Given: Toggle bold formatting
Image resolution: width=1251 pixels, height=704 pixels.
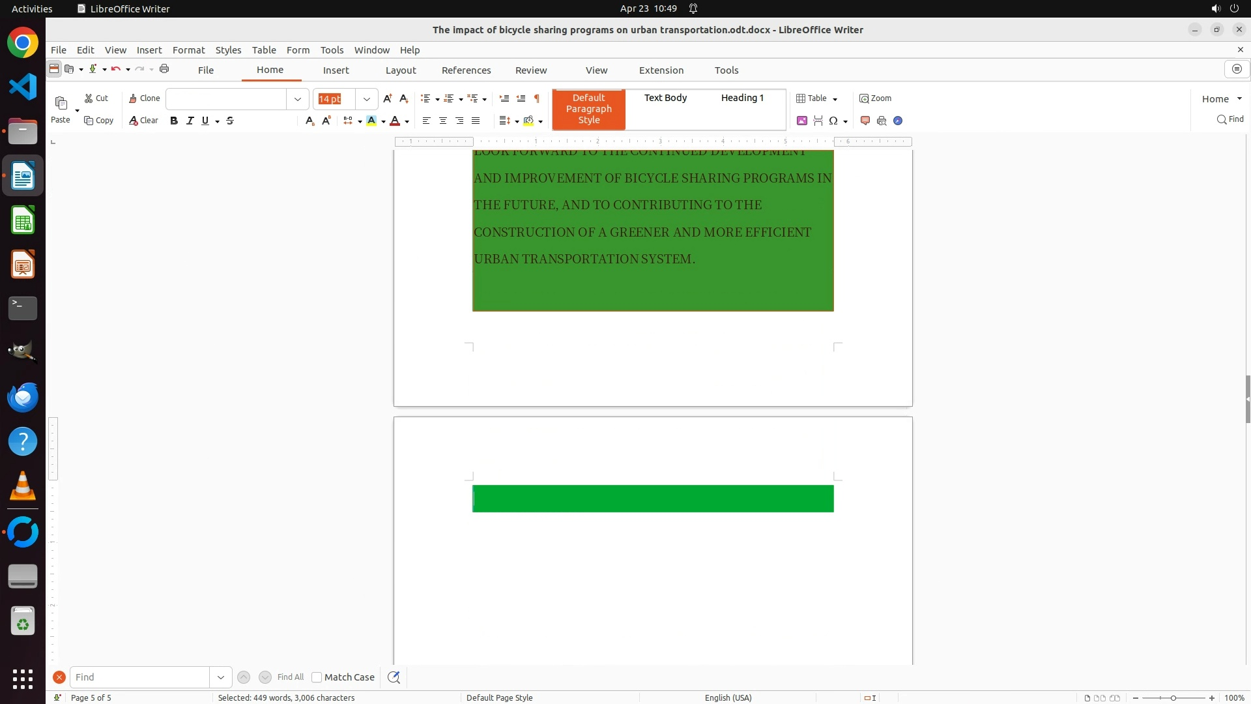Looking at the screenshot, I should click(174, 121).
